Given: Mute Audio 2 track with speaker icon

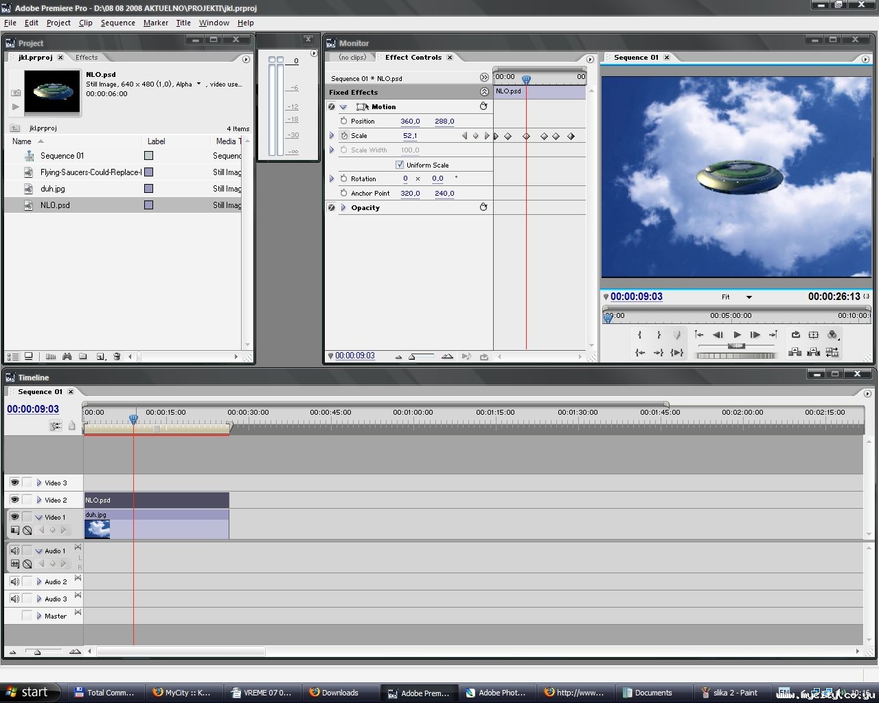Looking at the screenshot, I should (14, 581).
